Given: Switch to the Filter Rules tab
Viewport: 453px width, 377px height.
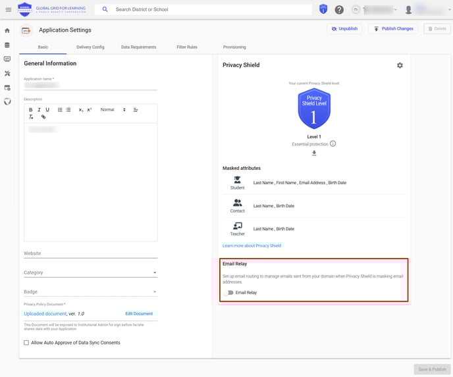Looking at the screenshot, I should click(187, 47).
